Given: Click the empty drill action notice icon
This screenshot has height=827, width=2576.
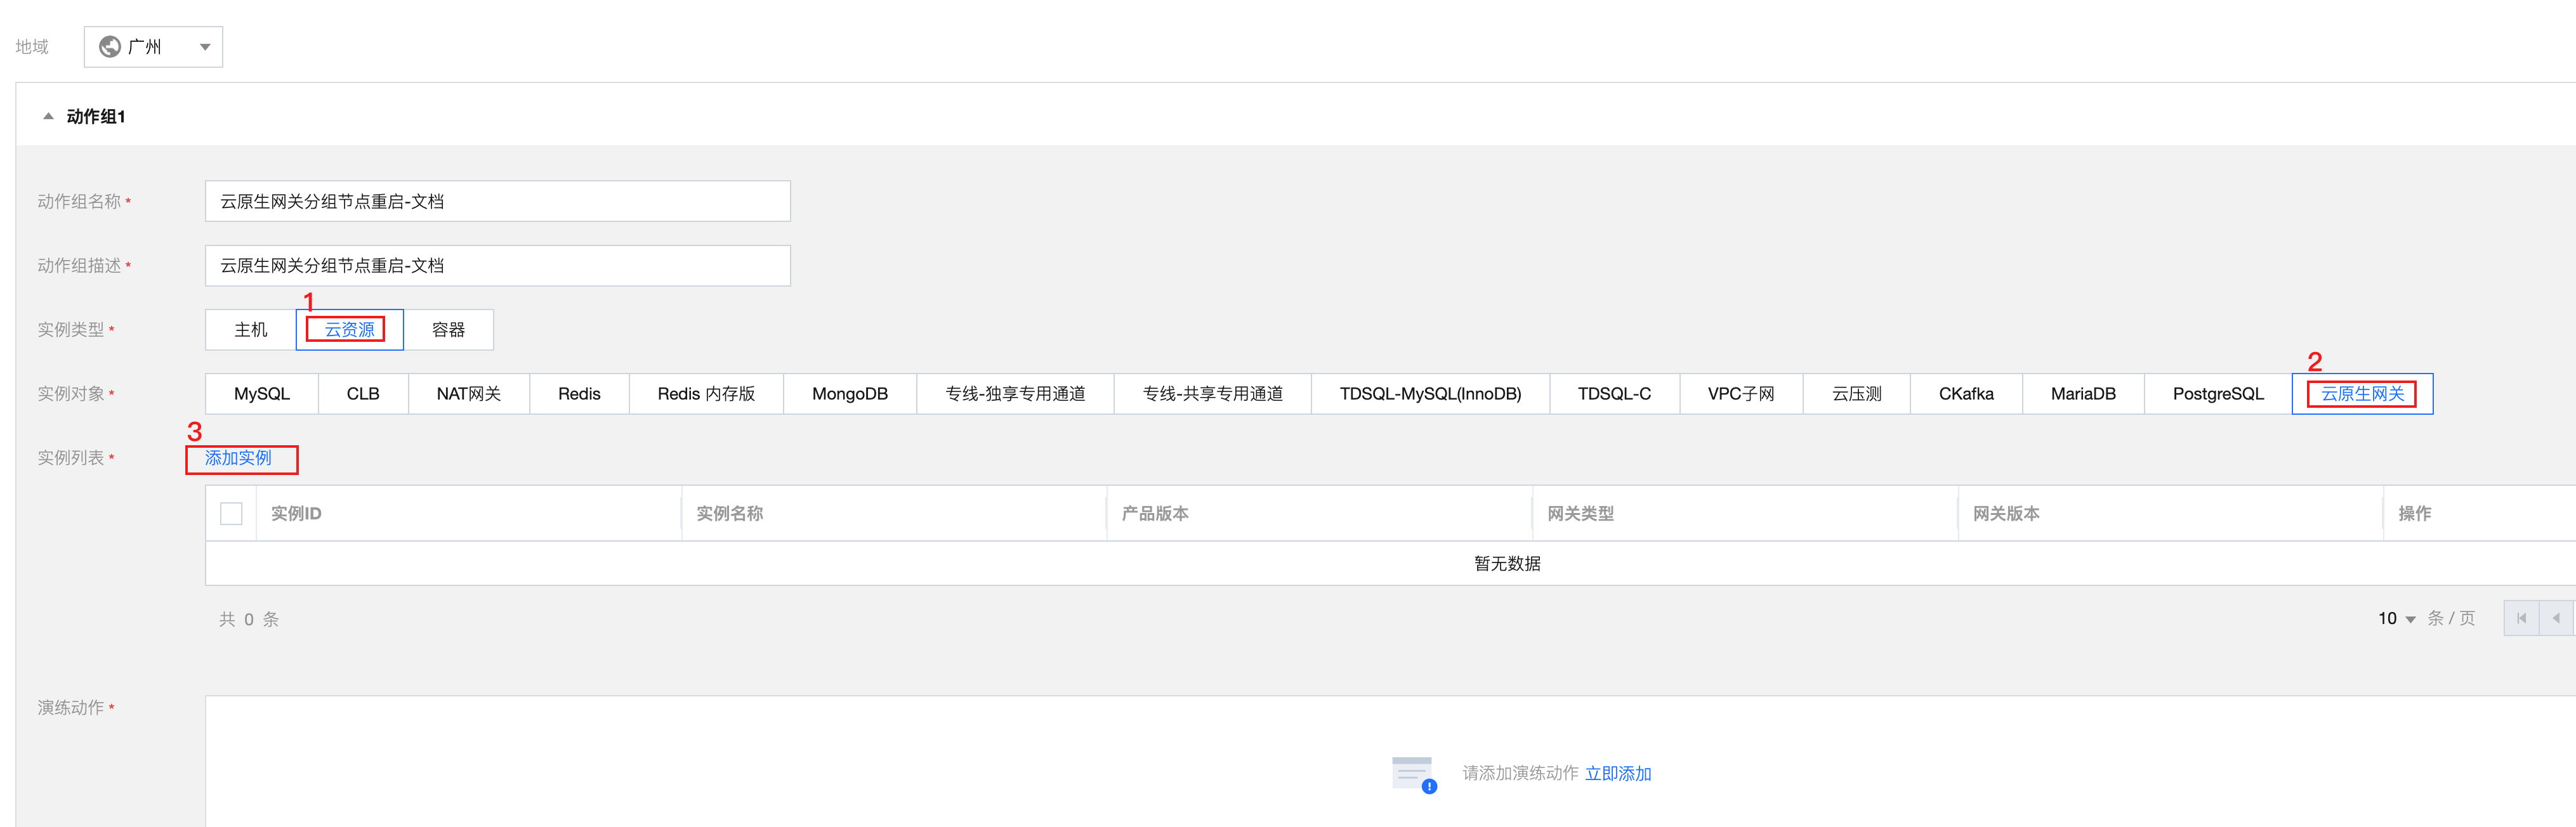Looking at the screenshot, I should pyautogui.click(x=1414, y=775).
